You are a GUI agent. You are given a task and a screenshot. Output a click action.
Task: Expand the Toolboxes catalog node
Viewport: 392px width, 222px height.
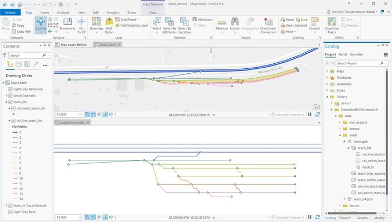[327, 78]
